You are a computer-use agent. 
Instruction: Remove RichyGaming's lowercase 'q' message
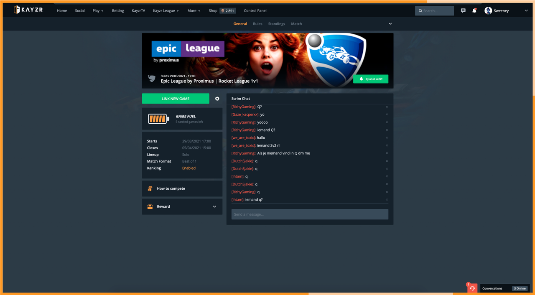click(x=387, y=192)
